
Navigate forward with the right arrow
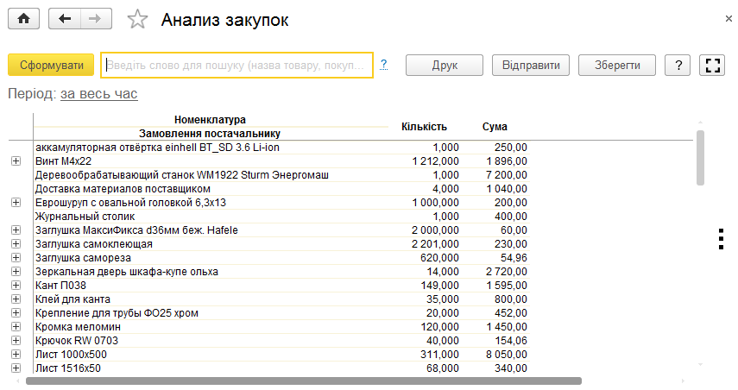[96, 19]
